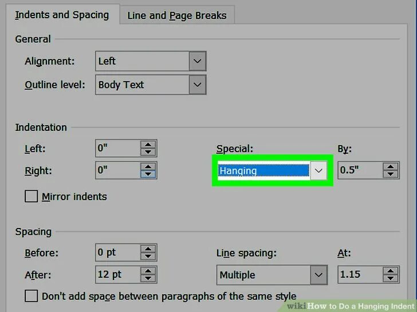Click the After spacing field showing 12 pt
This screenshot has height=312, width=417.
118,274
